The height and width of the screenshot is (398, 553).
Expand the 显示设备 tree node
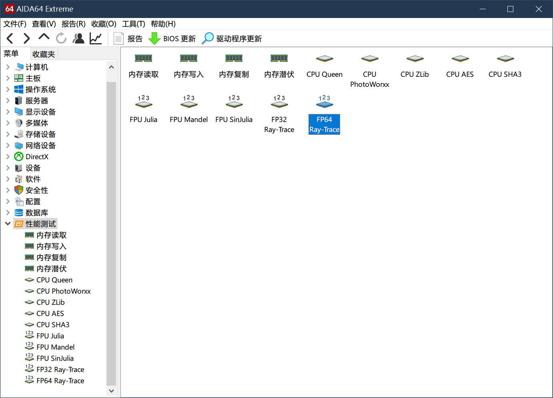(8, 112)
